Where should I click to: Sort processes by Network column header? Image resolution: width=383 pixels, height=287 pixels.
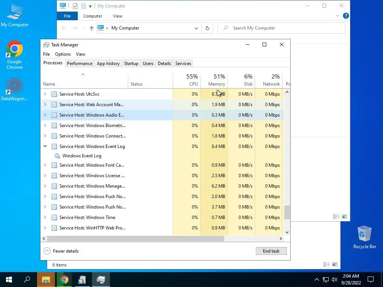(x=269, y=80)
